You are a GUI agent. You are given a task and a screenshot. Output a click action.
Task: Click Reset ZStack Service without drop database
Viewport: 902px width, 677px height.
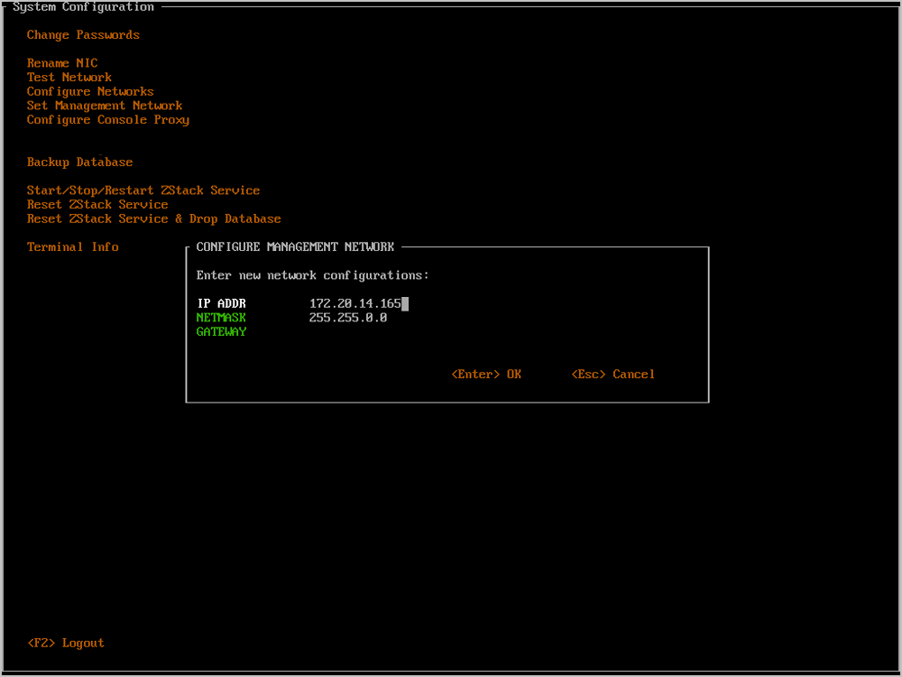pyautogui.click(x=97, y=205)
